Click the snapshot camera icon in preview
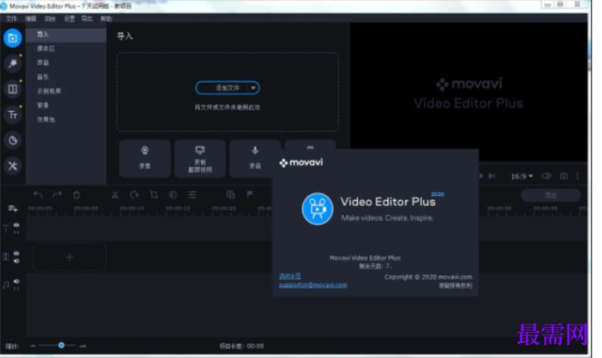This screenshot has width=602, height=358. [563, 176]
